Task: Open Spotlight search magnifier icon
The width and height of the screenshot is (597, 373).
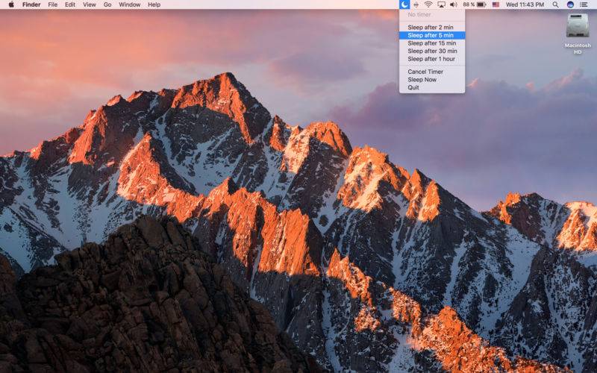Action: (555, 4)
